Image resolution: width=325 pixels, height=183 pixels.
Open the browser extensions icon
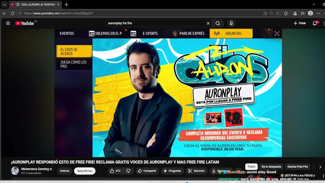(x=286, y=13)
